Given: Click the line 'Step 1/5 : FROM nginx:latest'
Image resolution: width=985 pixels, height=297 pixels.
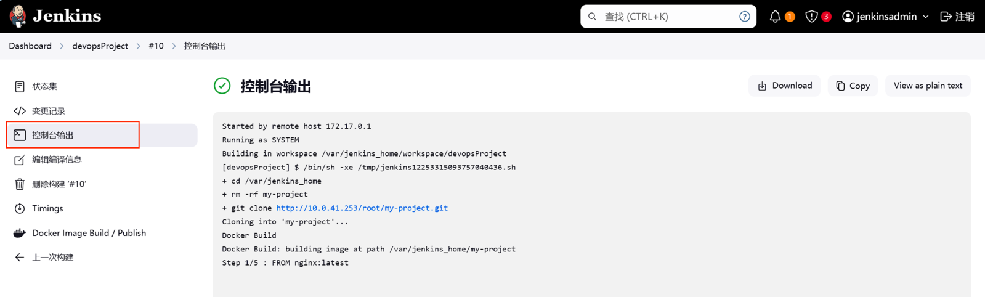Looking at the screenshot, I should 285,262.
